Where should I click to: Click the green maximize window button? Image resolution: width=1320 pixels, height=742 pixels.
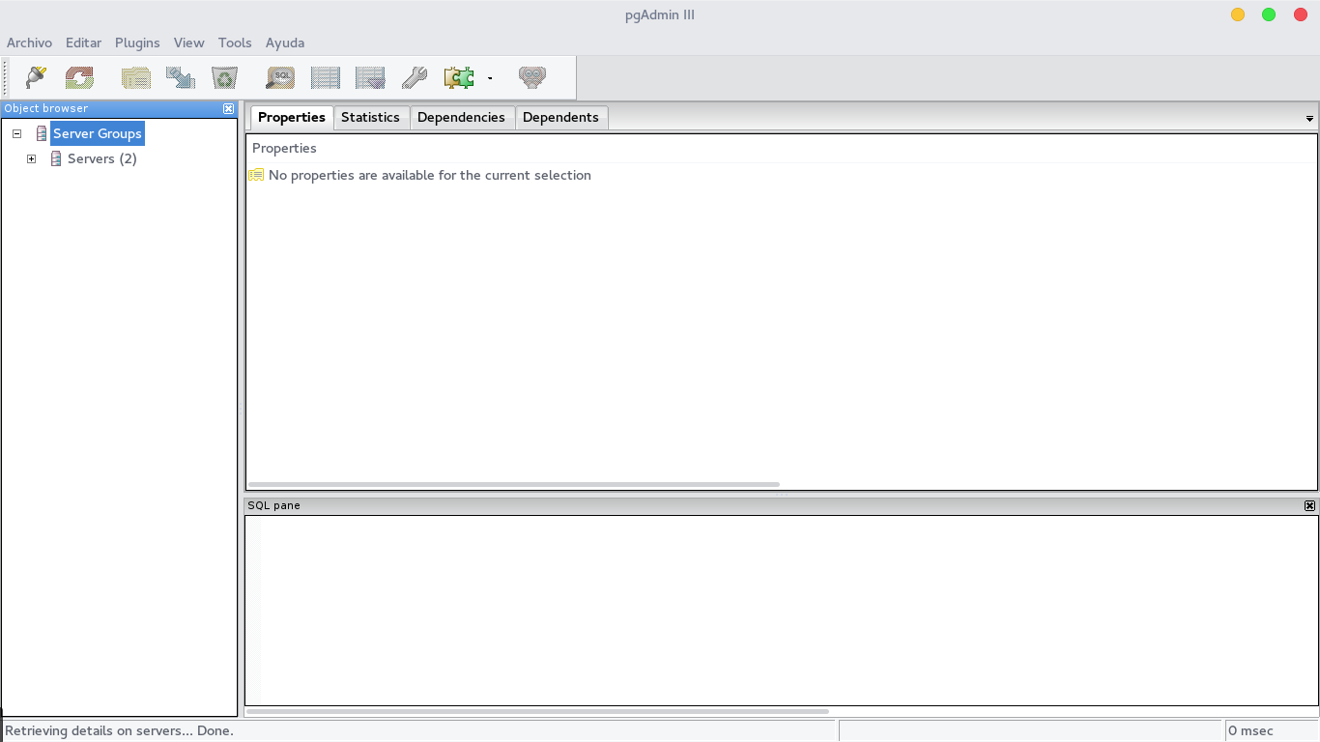tap(1269, 14)
